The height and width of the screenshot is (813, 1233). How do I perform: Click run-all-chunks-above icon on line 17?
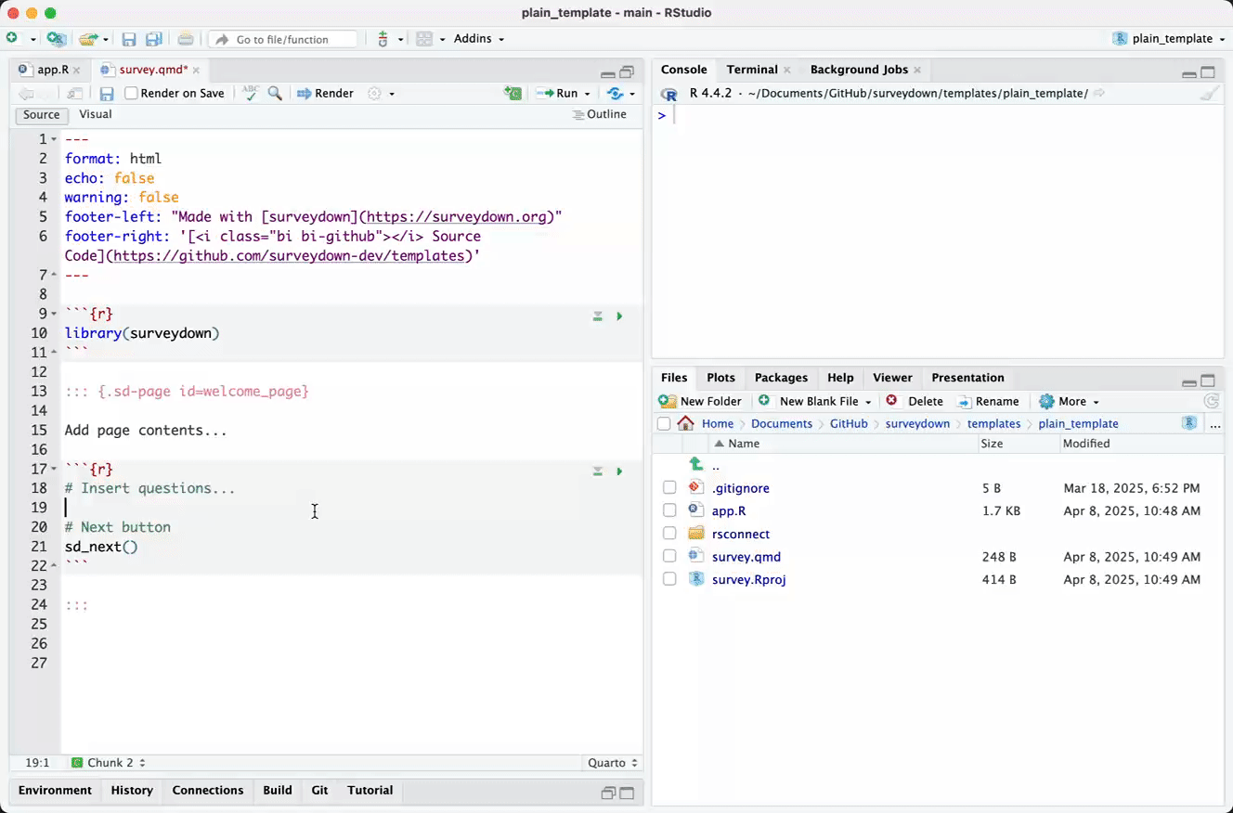pyautogui.click(x=598, y=471)
